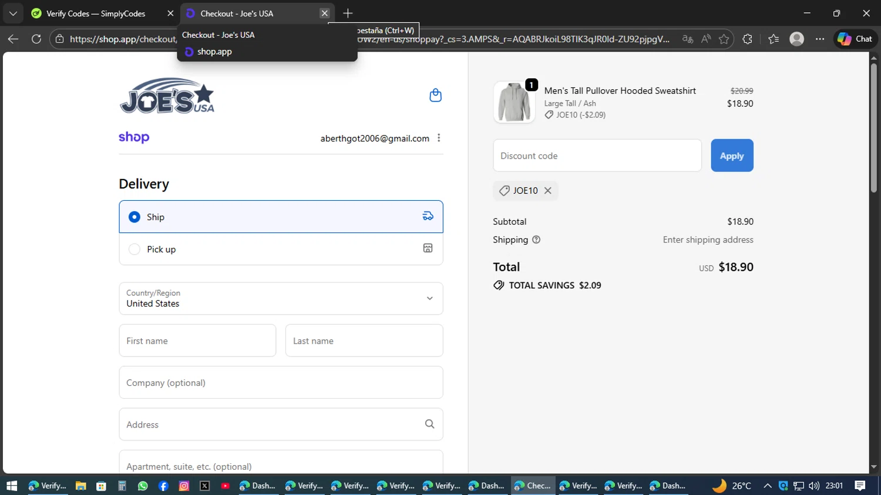Screen dimensions: 881x495
Task: Open the browser settings and more menu
Action: click(820, 39)
